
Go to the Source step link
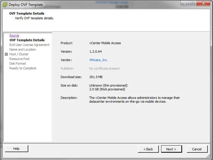click(x=14, y=35)
